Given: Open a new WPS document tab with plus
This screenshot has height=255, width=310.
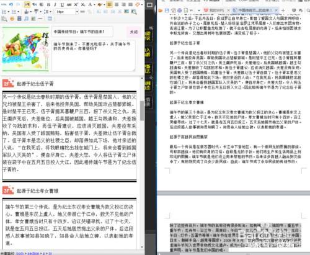Looking at the screenshot, I should 283,10.
